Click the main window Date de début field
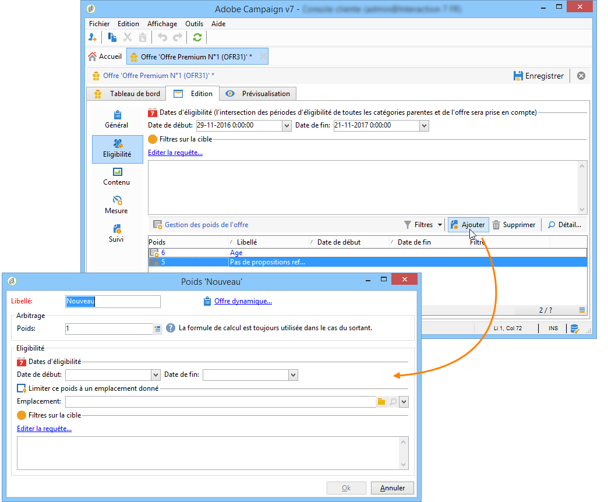 pos(239,126)
